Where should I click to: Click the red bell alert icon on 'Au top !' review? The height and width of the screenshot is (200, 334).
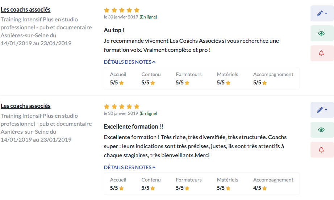click(x=321, y=53)
